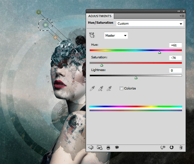Click the return to adjustment list arrow

coord(91,147)
